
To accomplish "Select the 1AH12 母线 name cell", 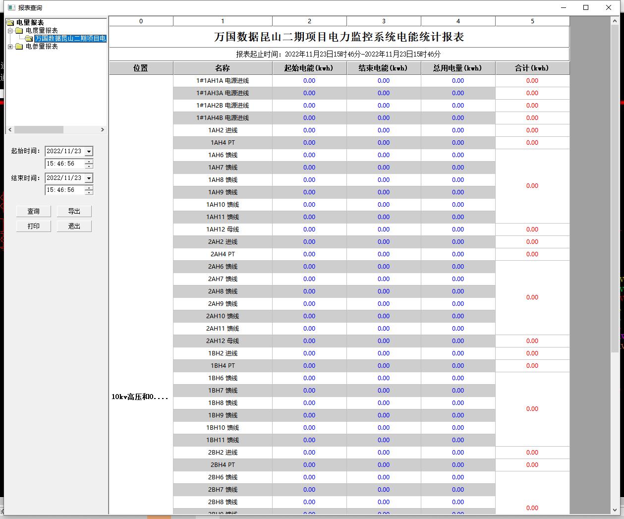I will (x=223, y=230).
